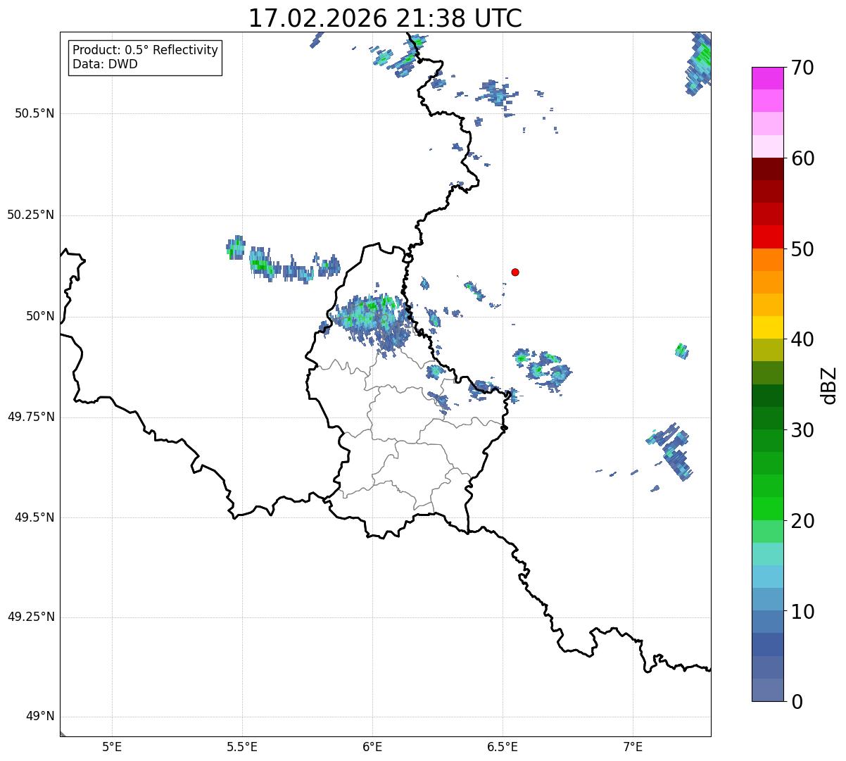Click the 0 tick label on colorbar

click(x=797, y=702)
